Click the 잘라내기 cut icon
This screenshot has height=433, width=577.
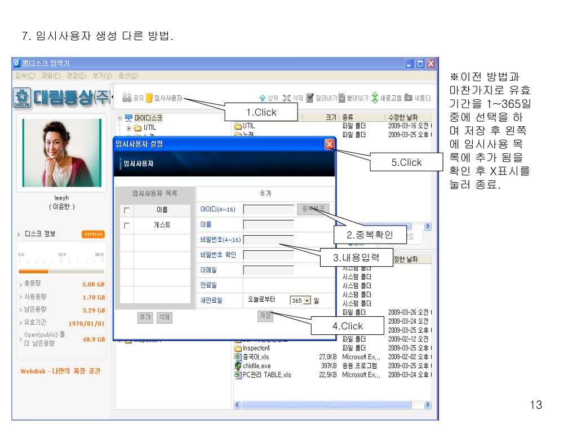(310, 98)
